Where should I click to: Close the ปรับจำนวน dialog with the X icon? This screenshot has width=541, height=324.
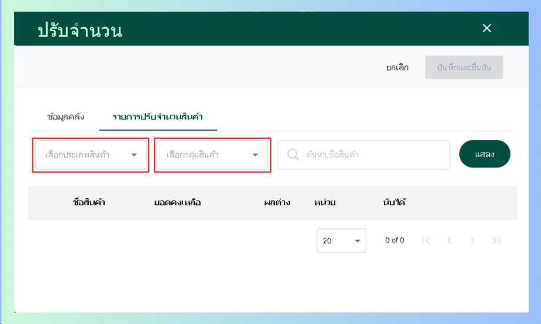pos(486,28)
